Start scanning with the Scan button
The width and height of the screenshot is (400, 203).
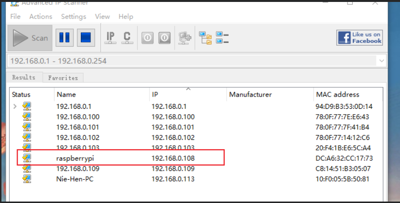(x=30, y=38)
